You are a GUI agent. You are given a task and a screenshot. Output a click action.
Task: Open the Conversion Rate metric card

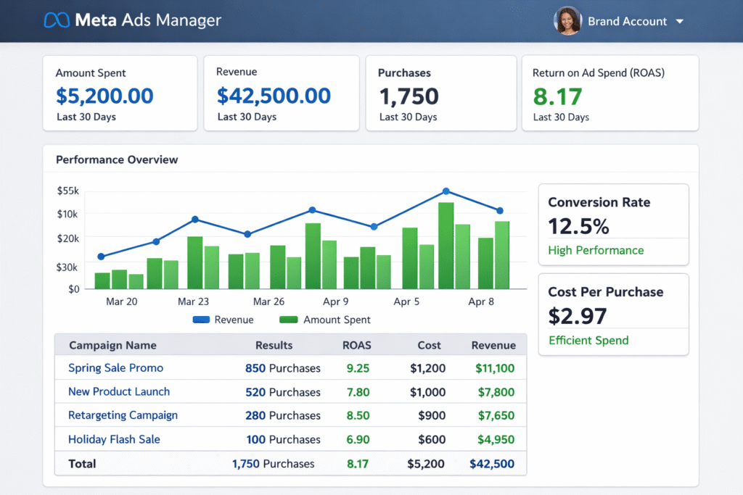(x=613, y=225)
